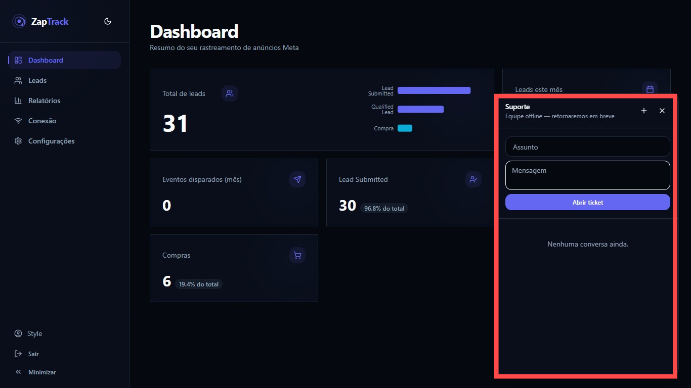Click the Lead Submitted count 30
691x388 pixels.
[348, 205]
